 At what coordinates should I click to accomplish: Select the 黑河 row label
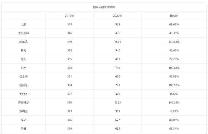coord(23,59)
